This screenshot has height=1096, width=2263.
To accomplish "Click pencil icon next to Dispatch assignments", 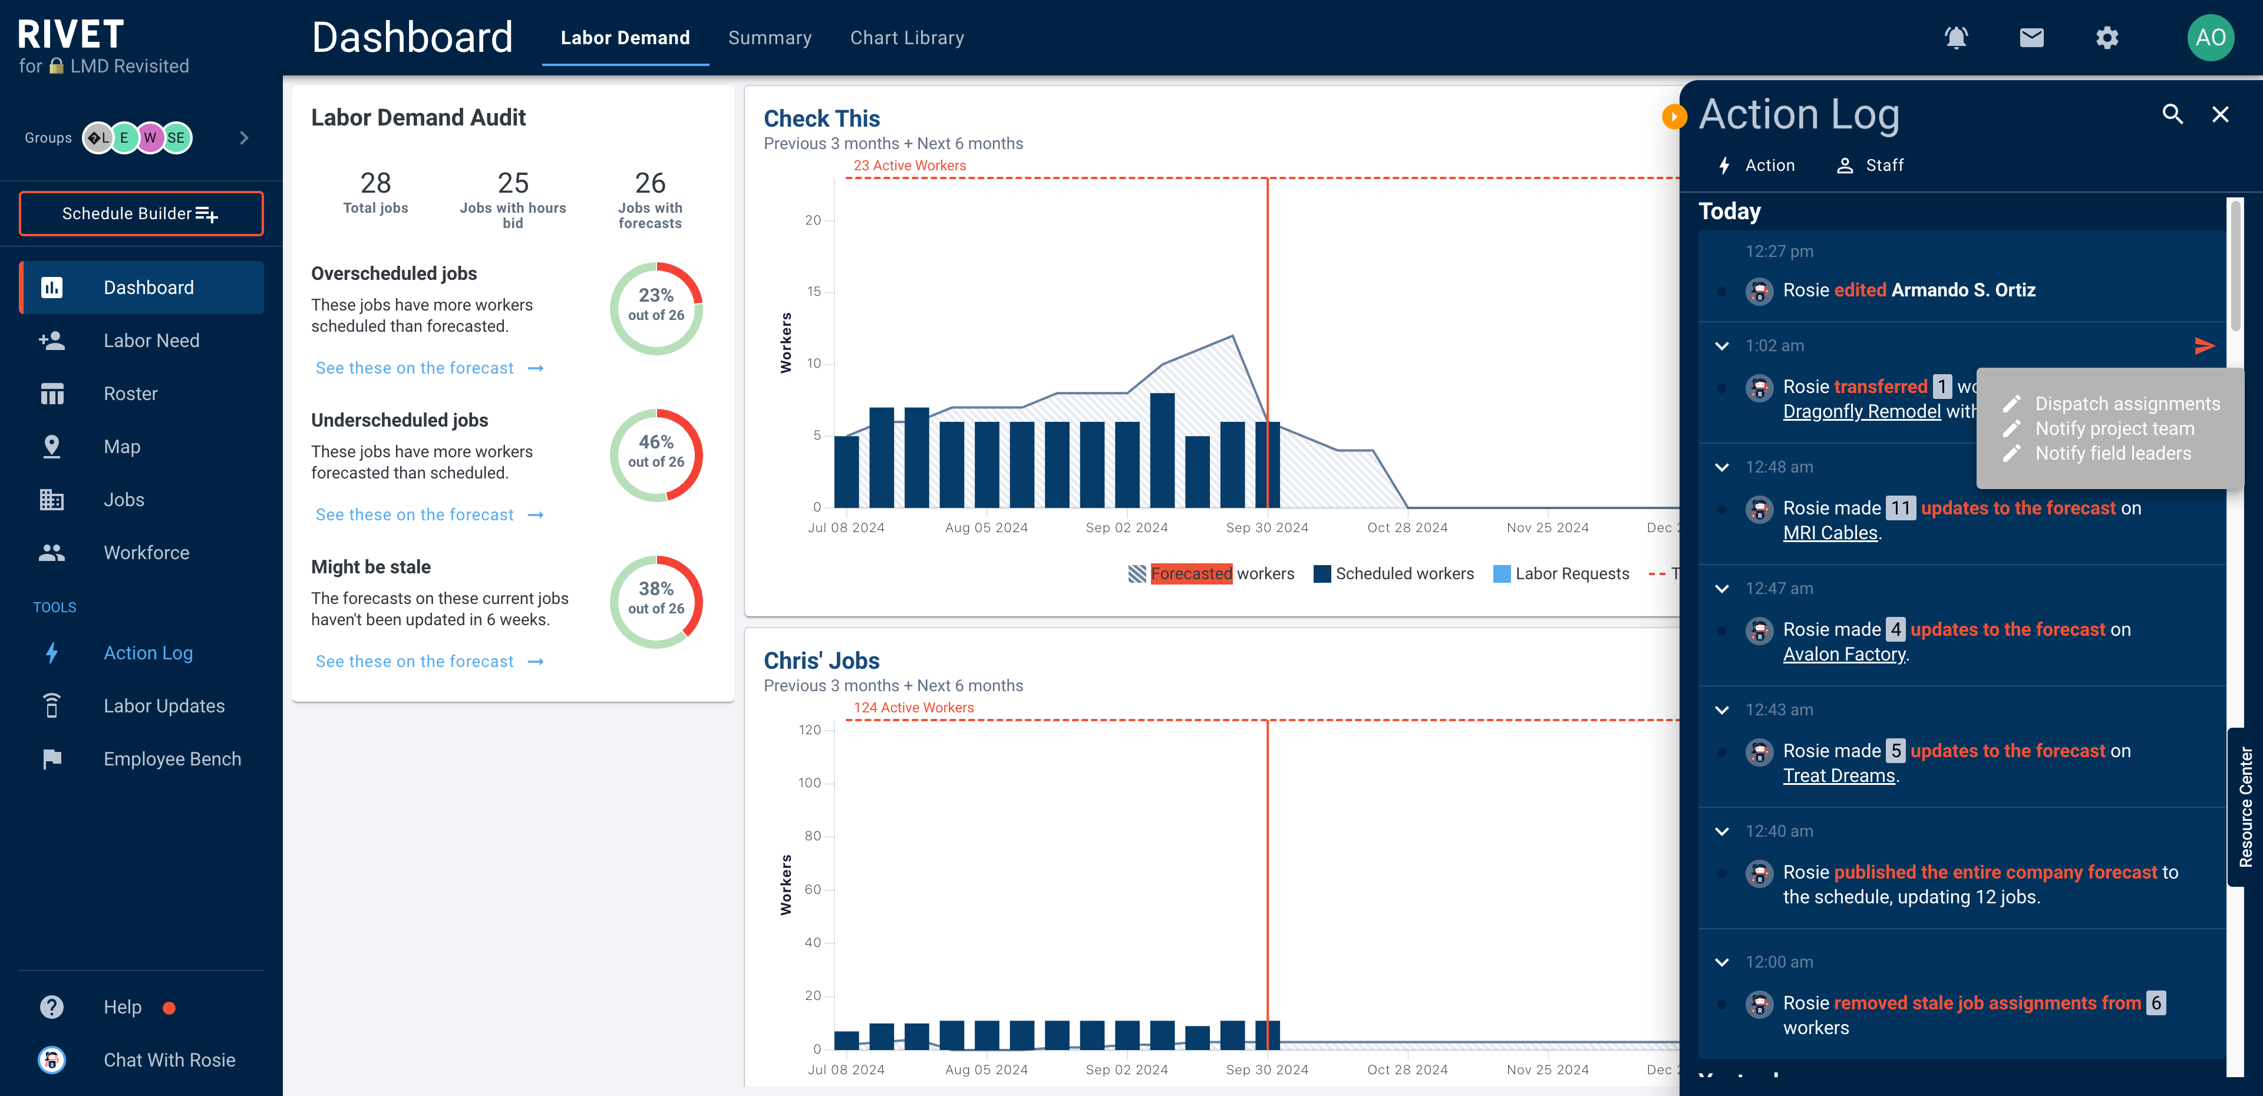I will [2012, 404].
